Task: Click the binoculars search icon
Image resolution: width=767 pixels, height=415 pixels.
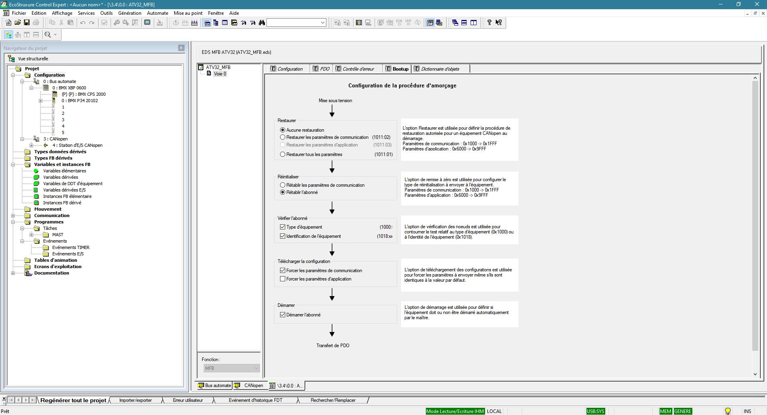Action: 262,23
